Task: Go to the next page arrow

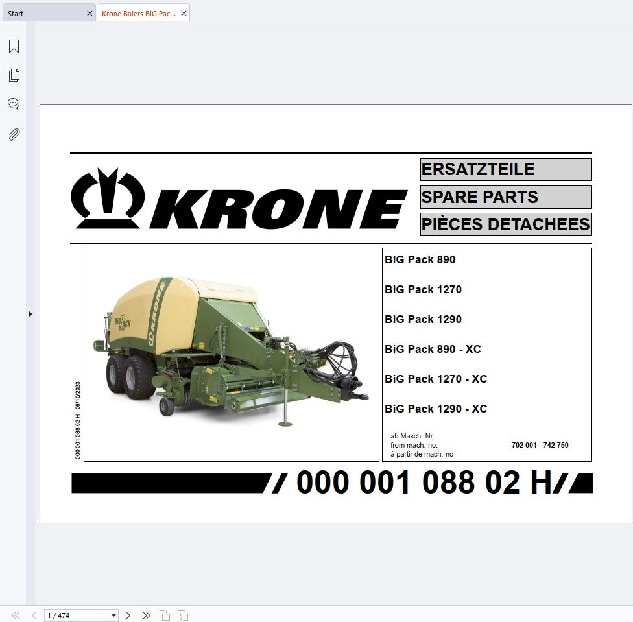Action: (x=128, y=615)
